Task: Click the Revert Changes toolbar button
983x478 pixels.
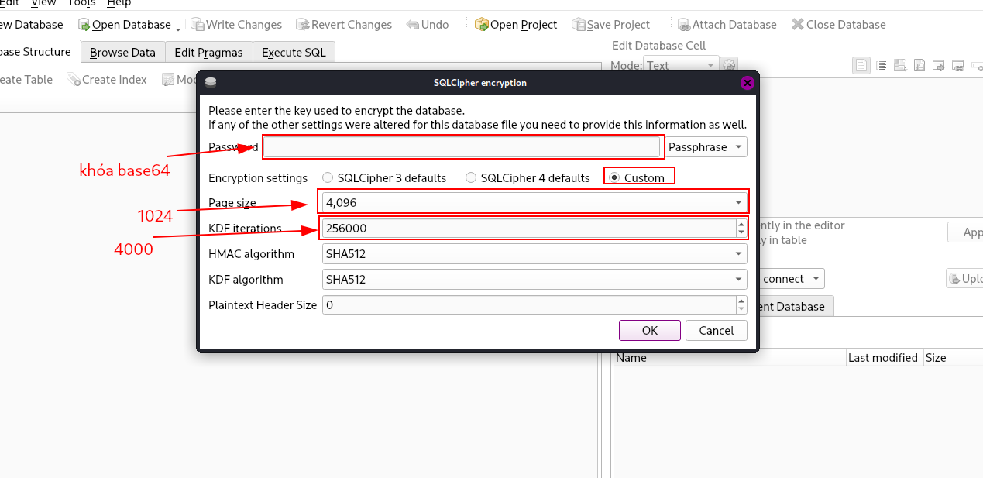Action: coord(343,25)
